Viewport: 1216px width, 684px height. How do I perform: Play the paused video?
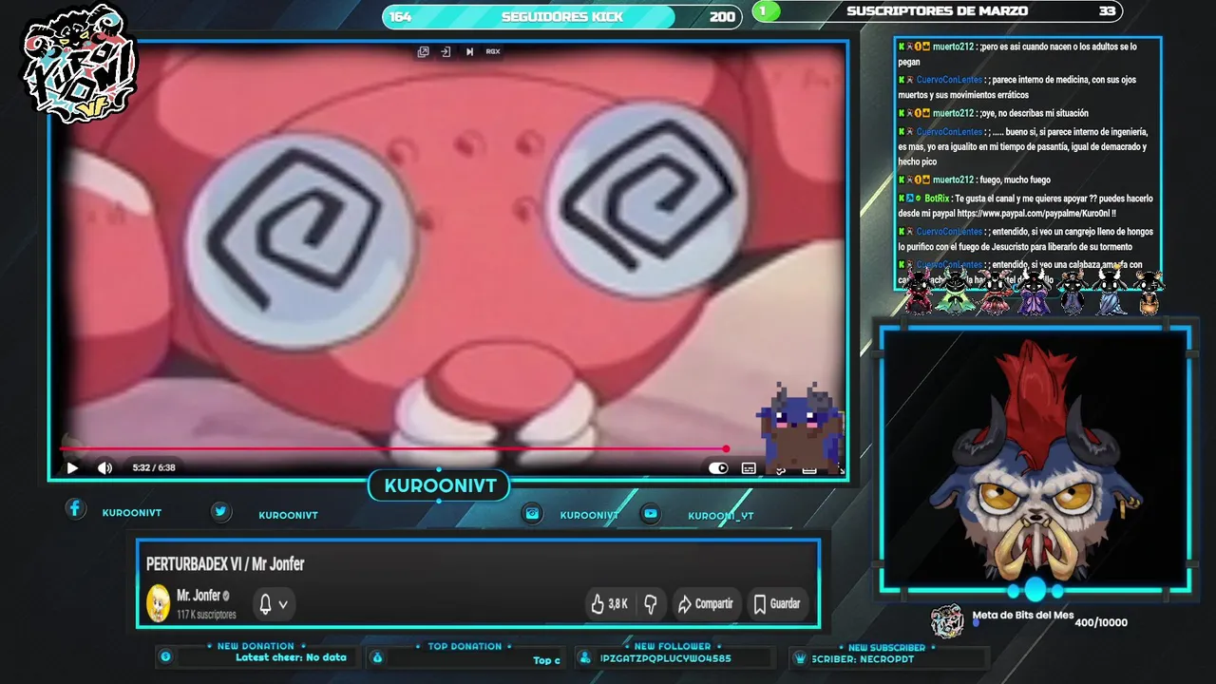[72, 467]
